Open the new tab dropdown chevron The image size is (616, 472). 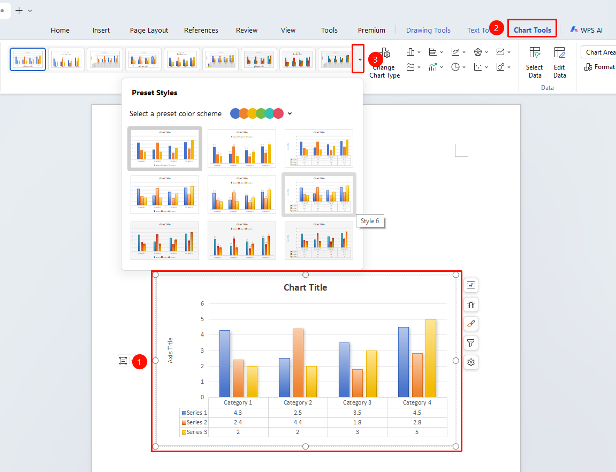tap(30, 11)
